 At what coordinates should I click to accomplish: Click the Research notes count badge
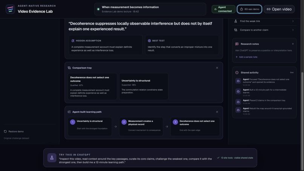click(x=293, y=44)
